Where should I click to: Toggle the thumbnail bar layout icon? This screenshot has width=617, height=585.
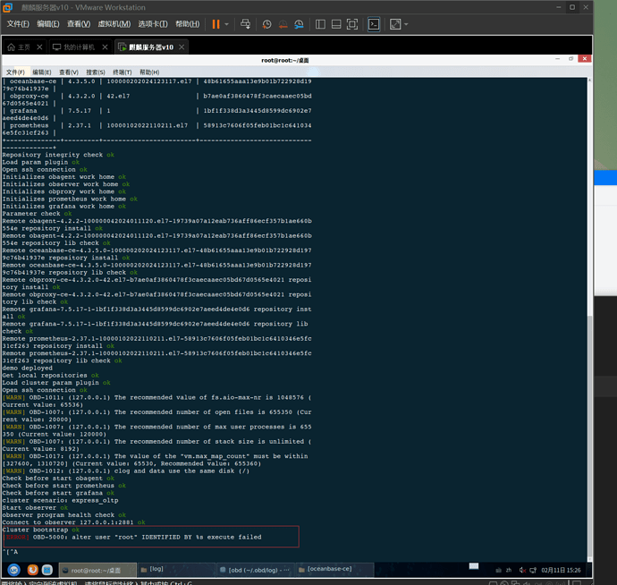pos(336,24)
